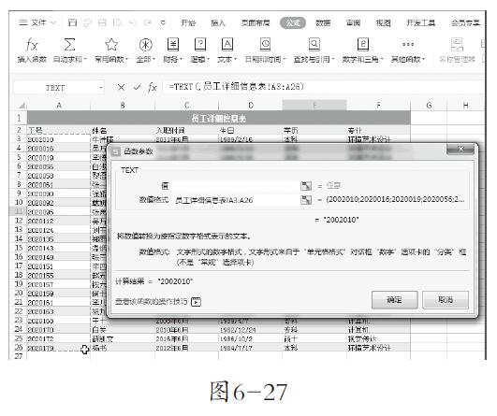The width and height of the screenshot is (497, 416).
Task: Click the 取消 button in dialog
Action: coord(446,299)
